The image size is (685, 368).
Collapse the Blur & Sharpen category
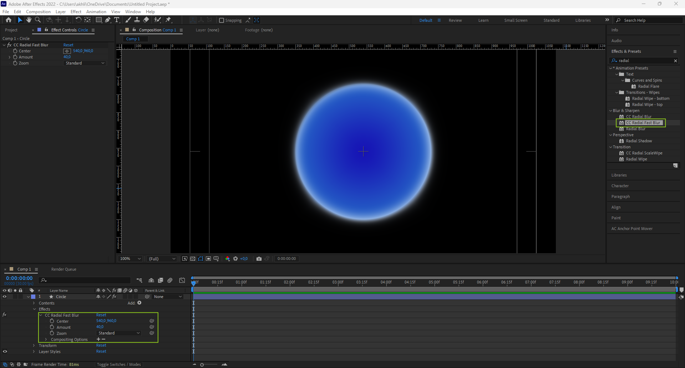(x=611, y=111)
